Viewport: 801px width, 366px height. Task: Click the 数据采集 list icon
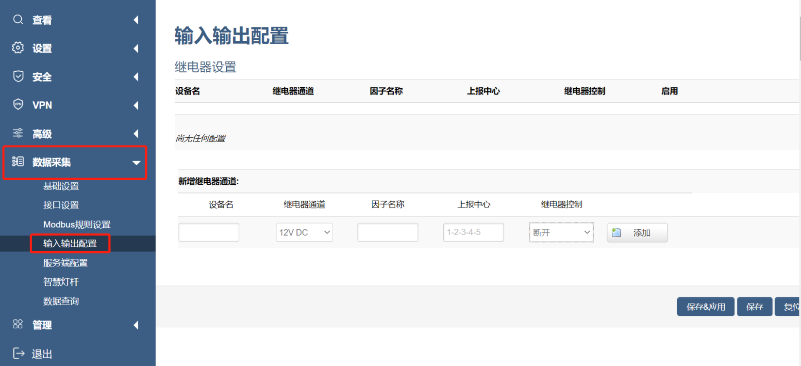click(18, 161)
